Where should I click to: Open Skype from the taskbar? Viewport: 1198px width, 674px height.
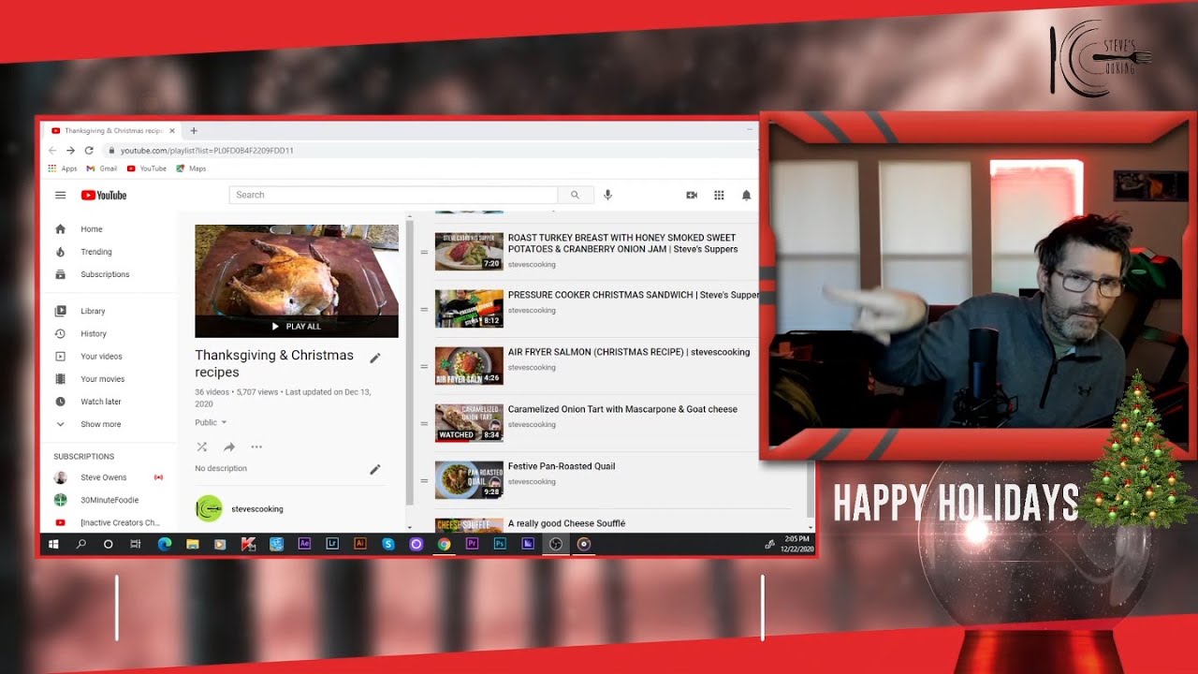point(388,544)
